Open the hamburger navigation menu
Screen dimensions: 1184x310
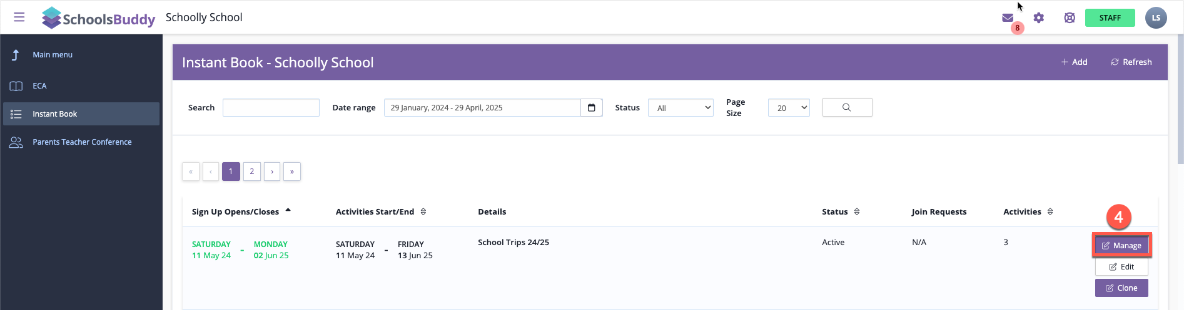point(19,17)
